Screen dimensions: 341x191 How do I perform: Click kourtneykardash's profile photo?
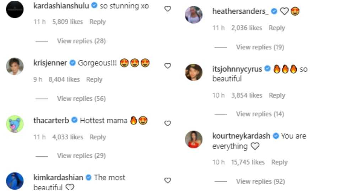[194, 139]
